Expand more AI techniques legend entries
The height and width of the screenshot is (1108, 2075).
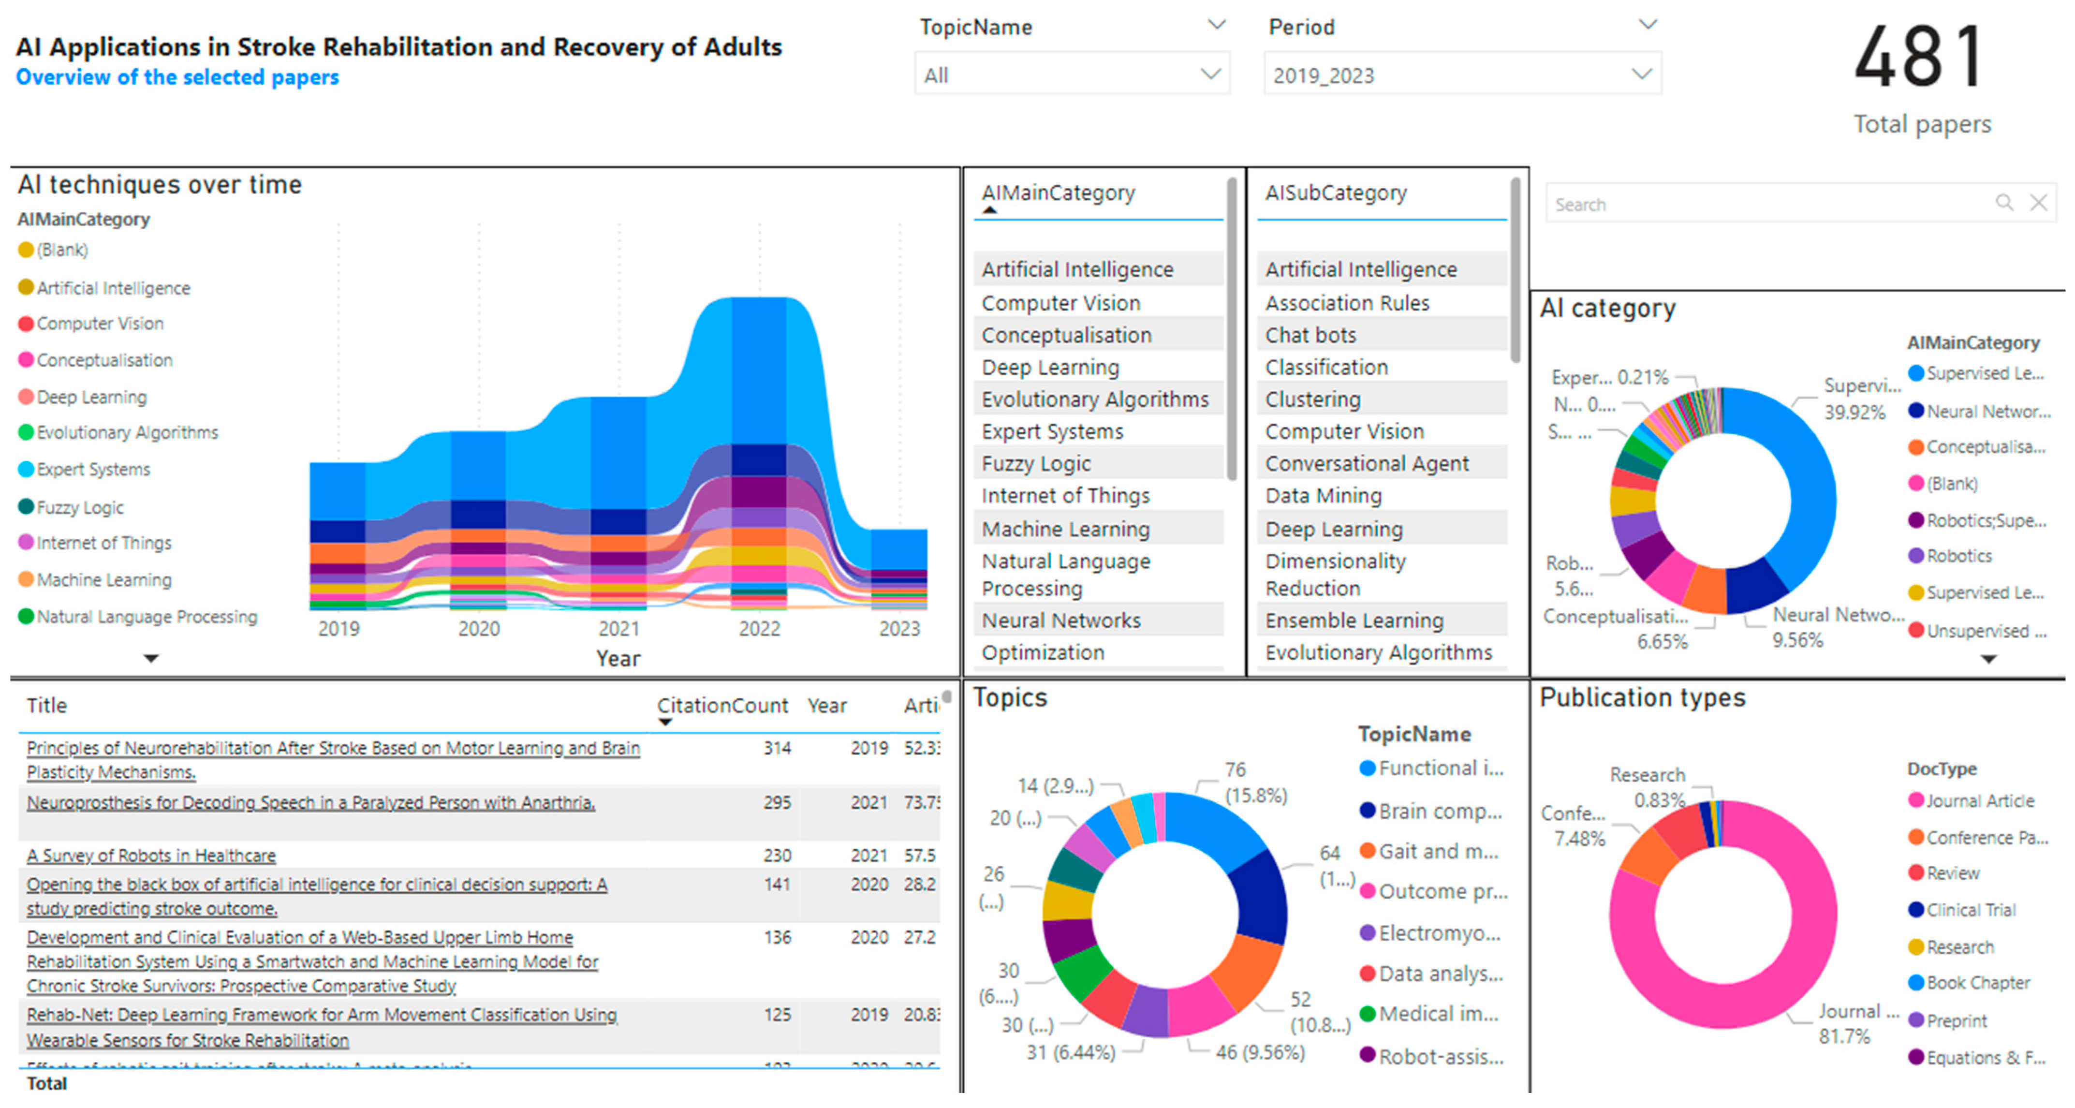[150, 658]
